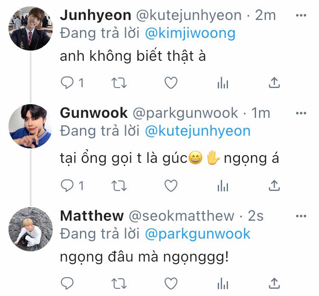Retweet Junhyeon's tweet
The width and height of the screenshot is (319, 296).
coord(119,83)
